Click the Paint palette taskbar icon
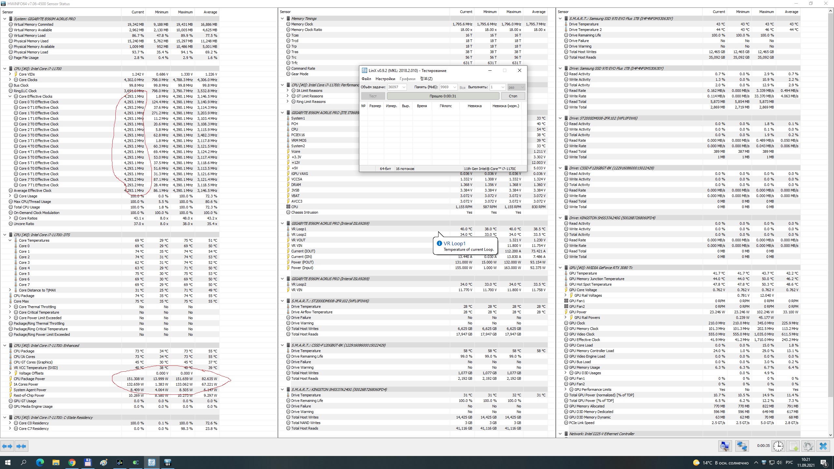Viewport: 834px width, 469px height. 104,462
